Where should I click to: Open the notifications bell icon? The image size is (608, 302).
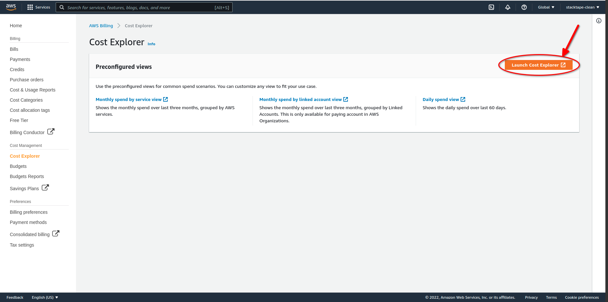[x=508, y=7]
